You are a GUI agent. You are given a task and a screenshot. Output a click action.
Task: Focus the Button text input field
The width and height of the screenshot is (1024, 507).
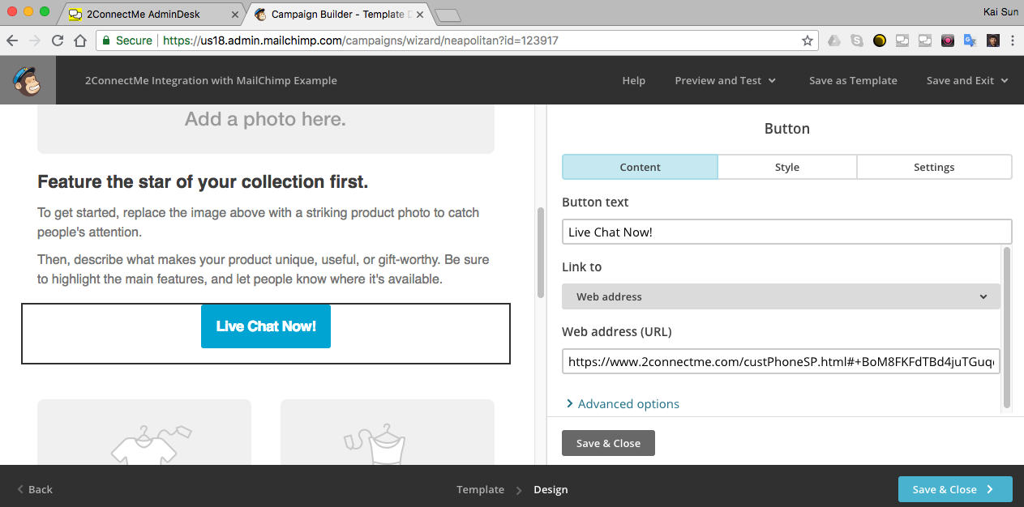pos(787,232)
